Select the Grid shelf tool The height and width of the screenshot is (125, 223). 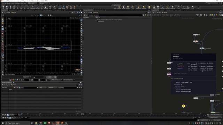point(17,7)
